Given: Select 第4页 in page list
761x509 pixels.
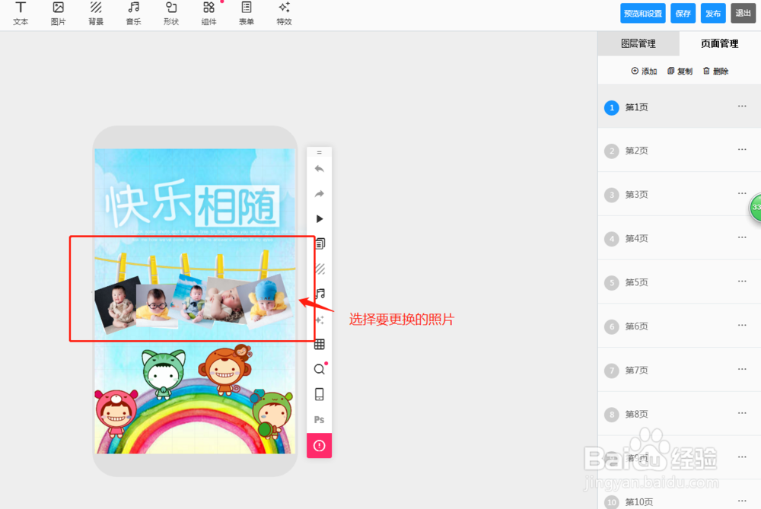Looking at the screenshot, I should [x=680, y=238].
